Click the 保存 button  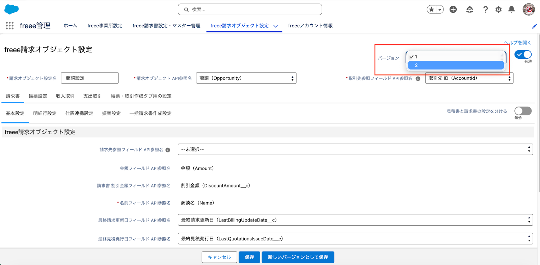tap(249, 257)
